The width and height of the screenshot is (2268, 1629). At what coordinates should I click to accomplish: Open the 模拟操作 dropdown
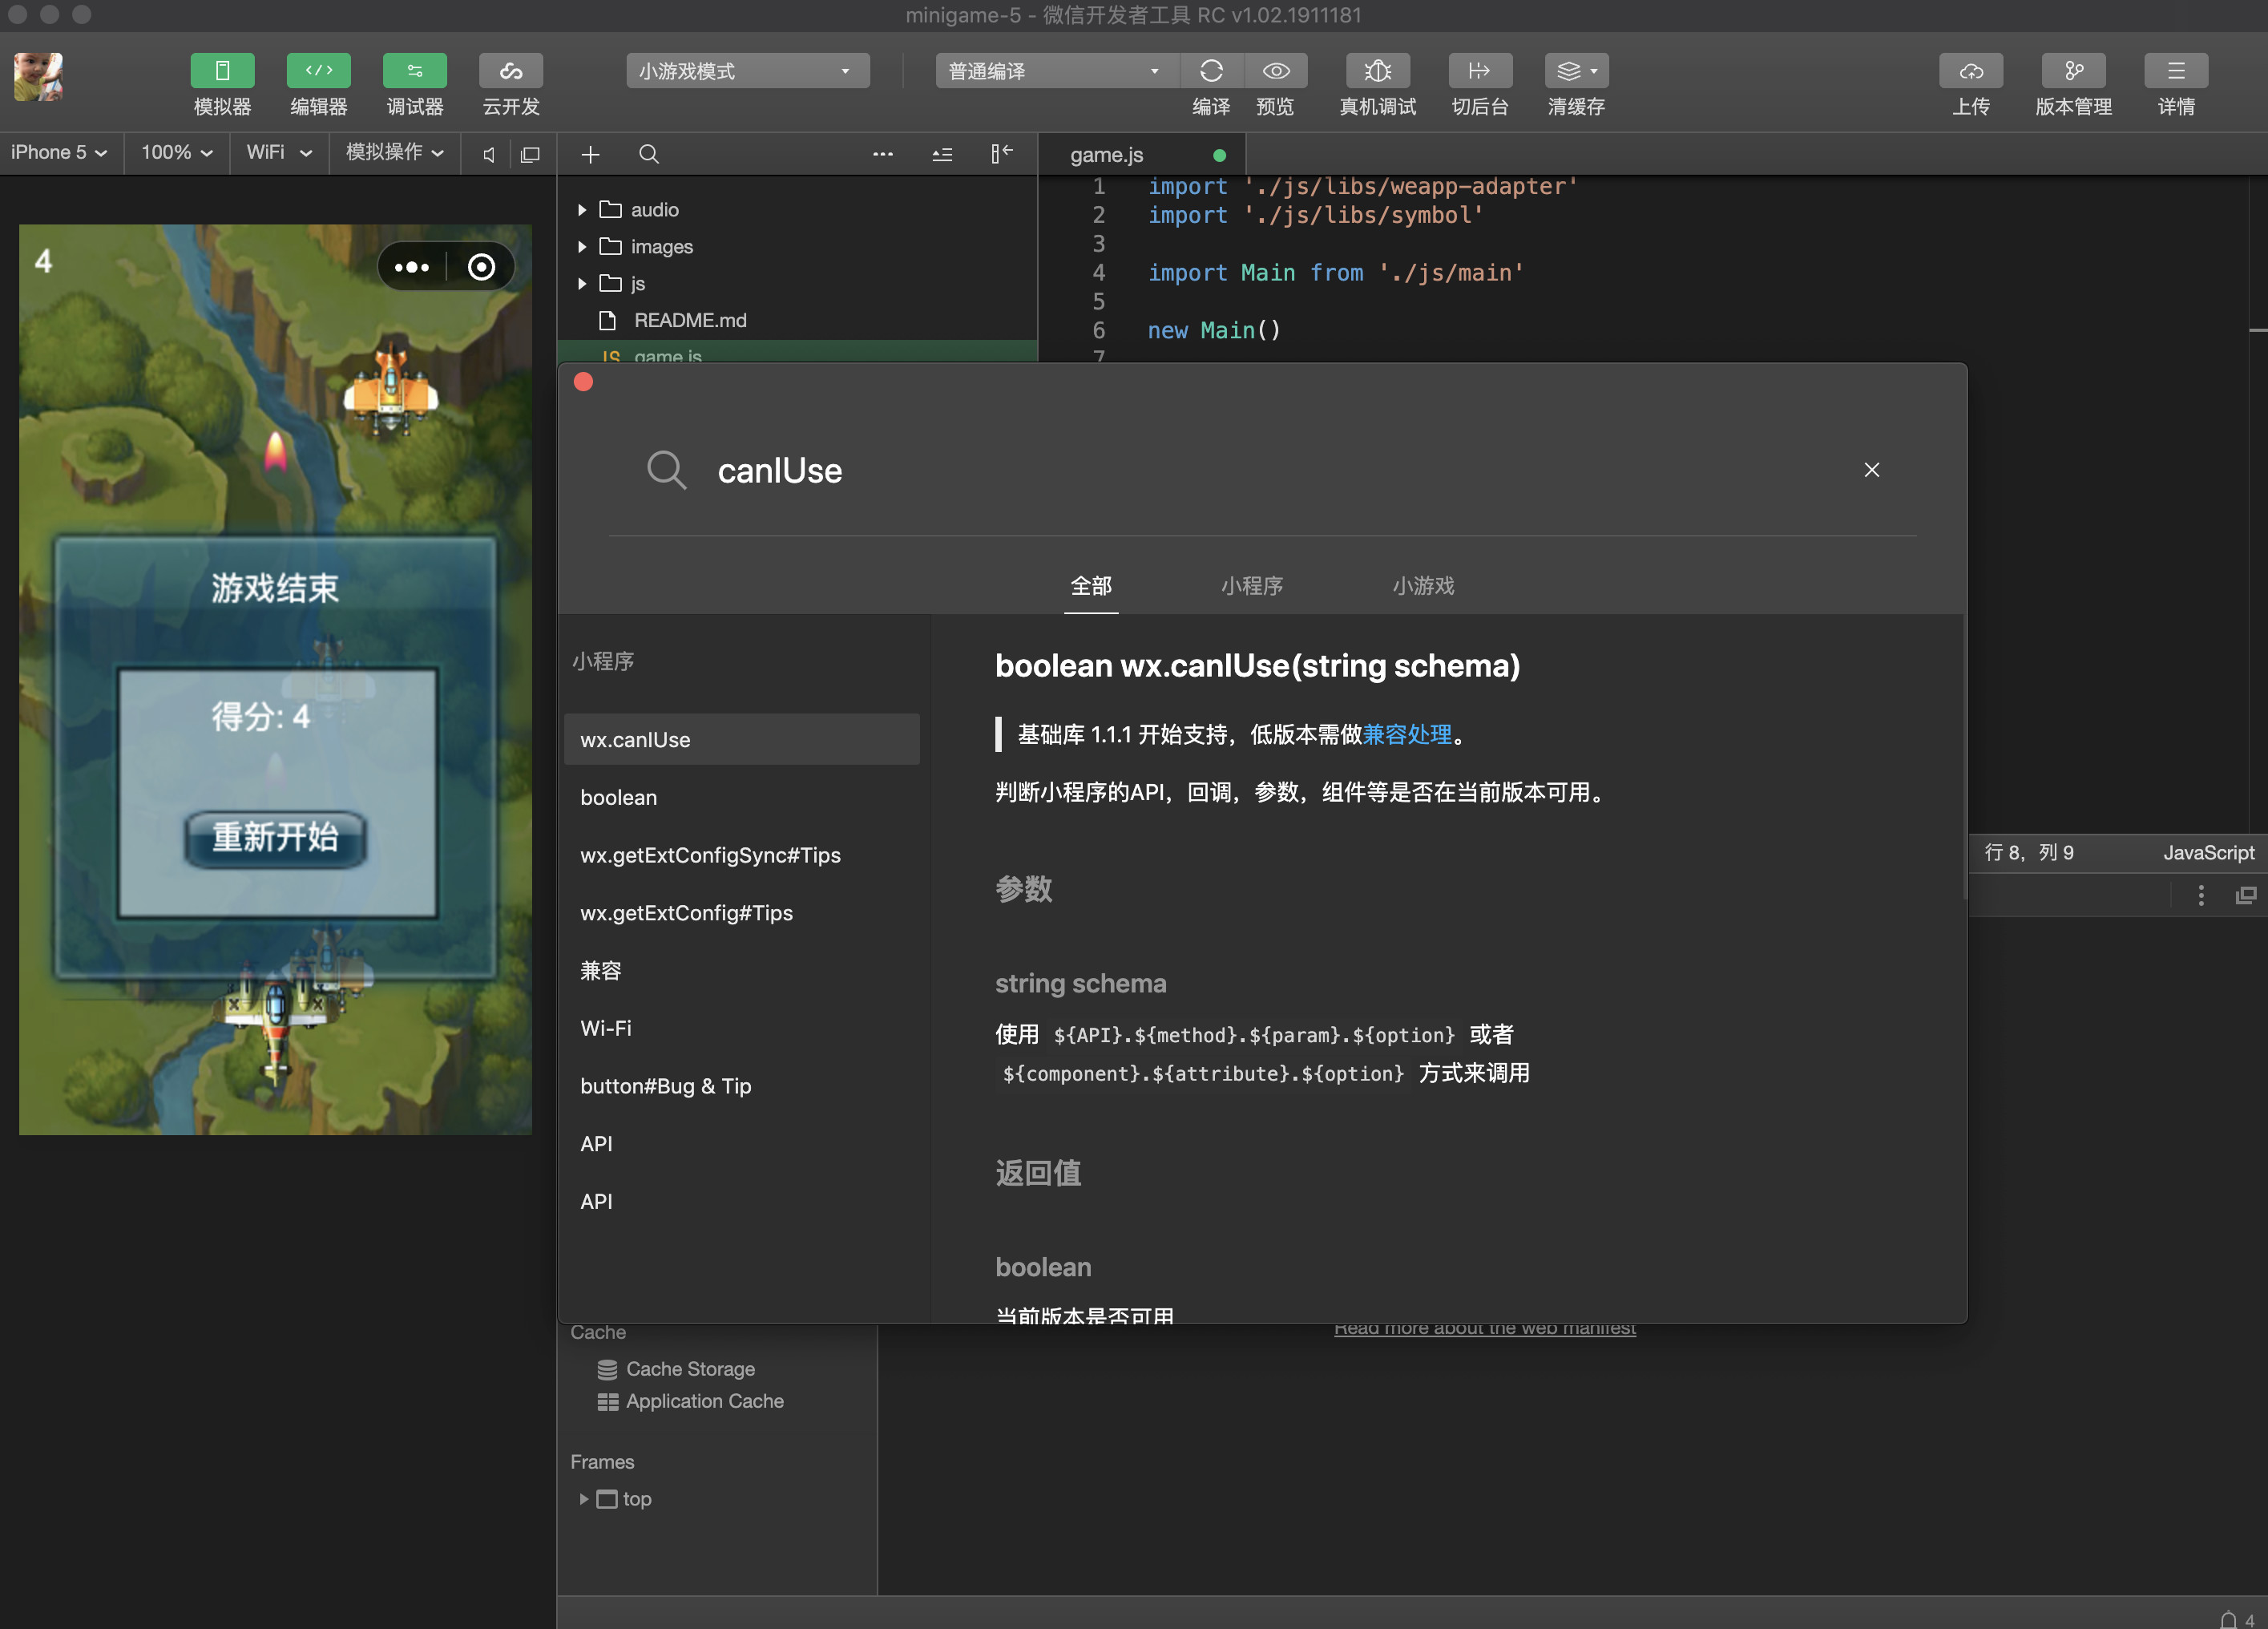(x=394, y=153)
